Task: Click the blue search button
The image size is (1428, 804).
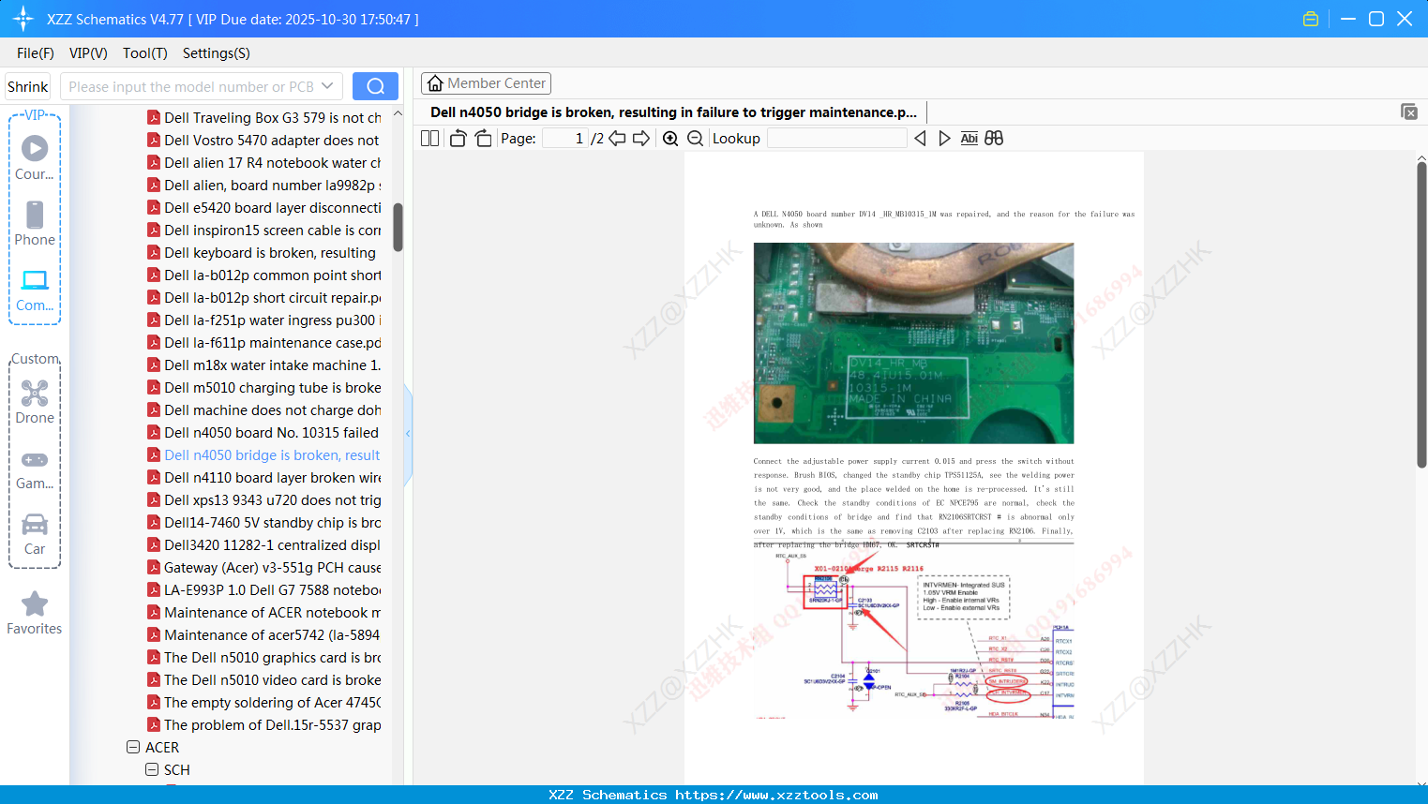Action: (375, 86)
